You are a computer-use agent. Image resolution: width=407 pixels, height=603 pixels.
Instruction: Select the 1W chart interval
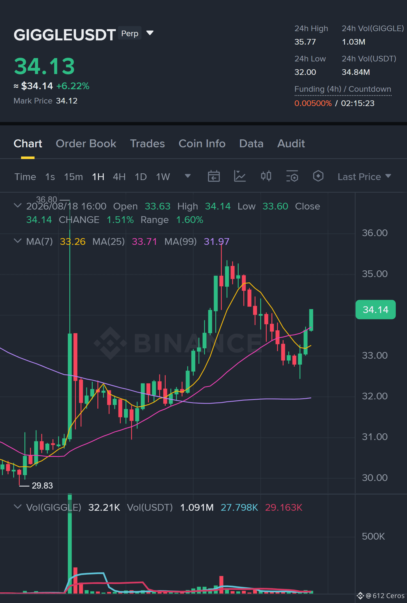pos(163,177)
